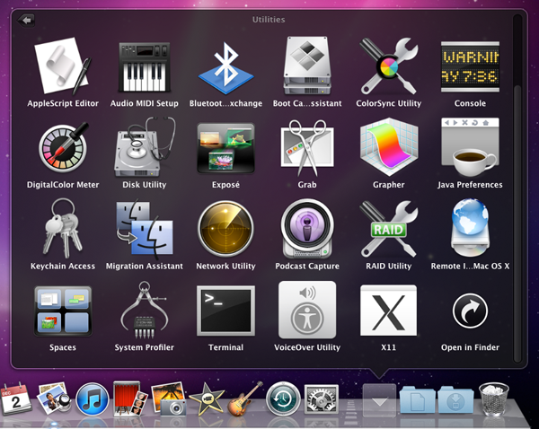Launch Boot Camp Assistant
This screenshot has height=429, width=539.
click(307, 66)
